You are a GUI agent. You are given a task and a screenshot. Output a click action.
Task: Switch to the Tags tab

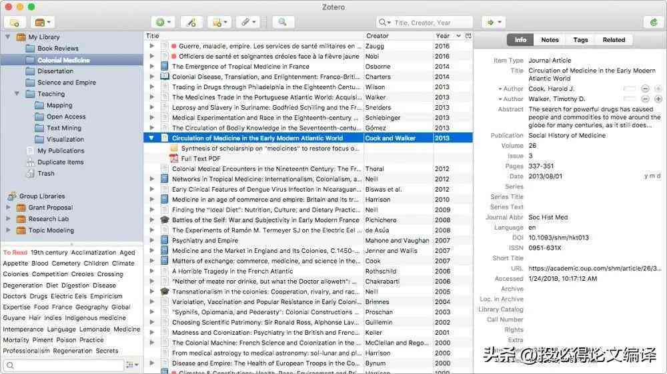pyautogui.click(x=580, y=39)
